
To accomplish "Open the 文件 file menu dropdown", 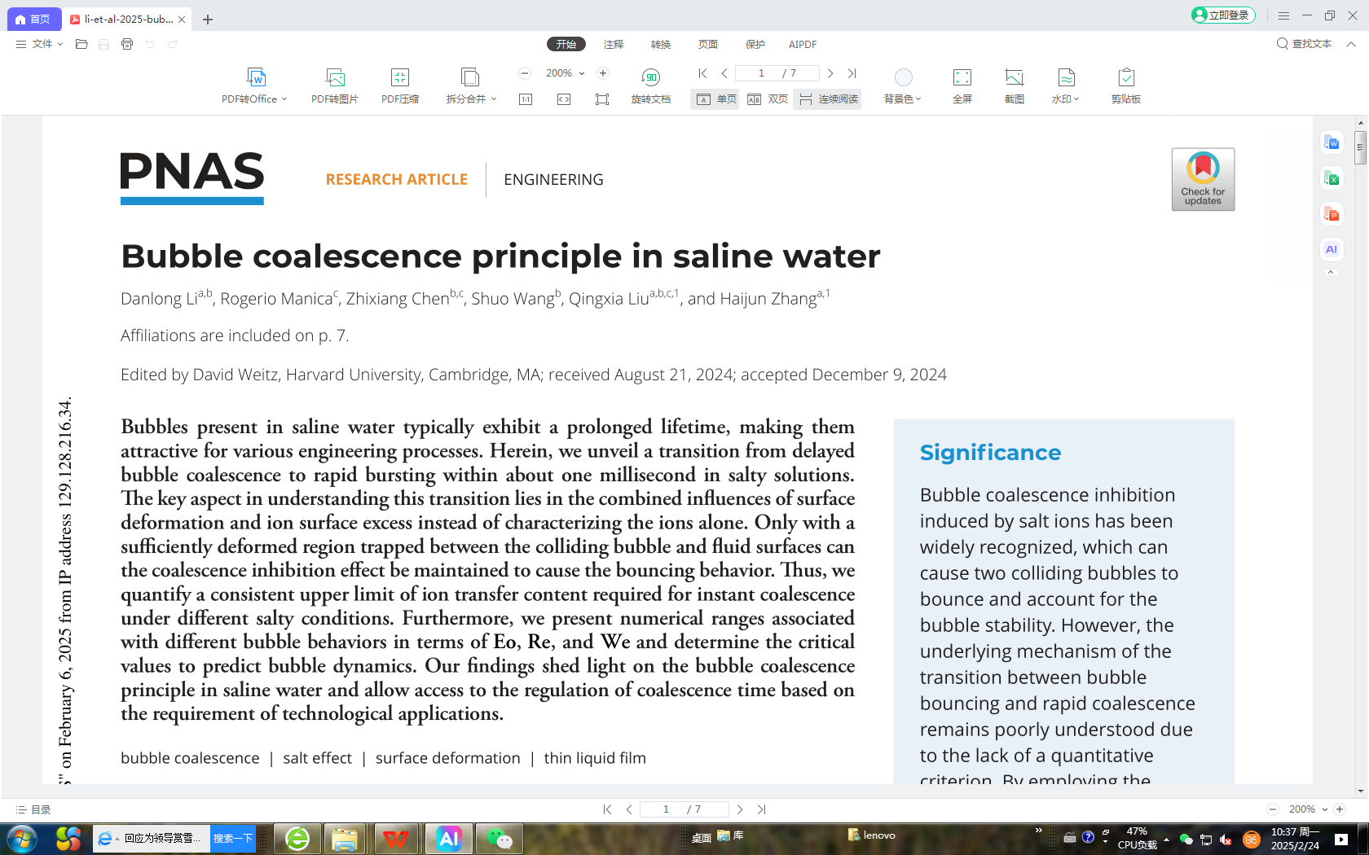I will click(40, 44).
